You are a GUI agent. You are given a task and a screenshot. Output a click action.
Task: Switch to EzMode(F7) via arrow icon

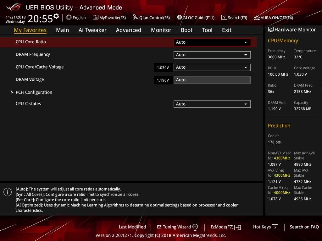[x=238, y=227]
